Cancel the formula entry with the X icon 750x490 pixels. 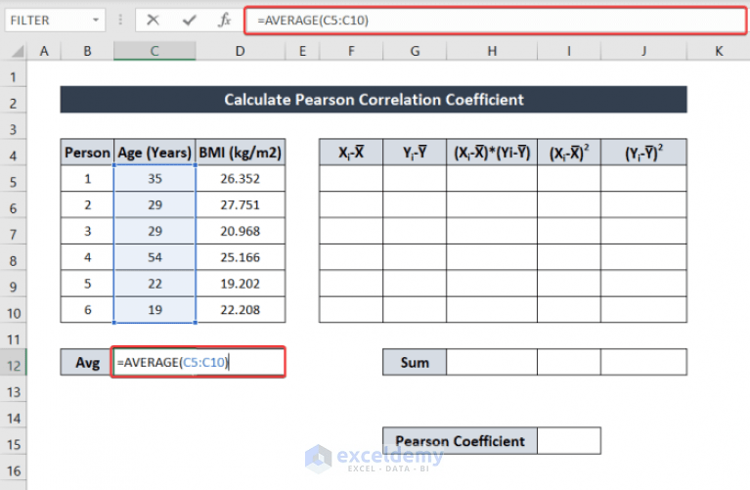pos(154,21)
